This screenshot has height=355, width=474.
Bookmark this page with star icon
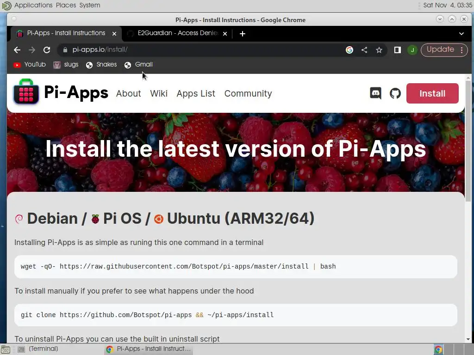tap(379, 50)
